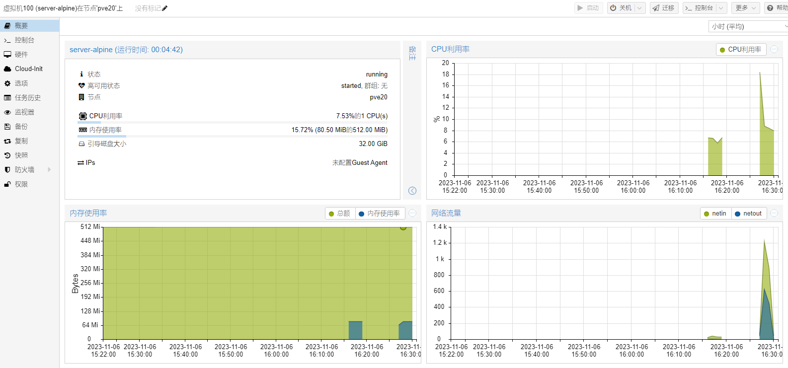The width and height of the screenshot is (788, 368).
Task: Collapse the notes panel with circle arrow
Action: point(412,191)
